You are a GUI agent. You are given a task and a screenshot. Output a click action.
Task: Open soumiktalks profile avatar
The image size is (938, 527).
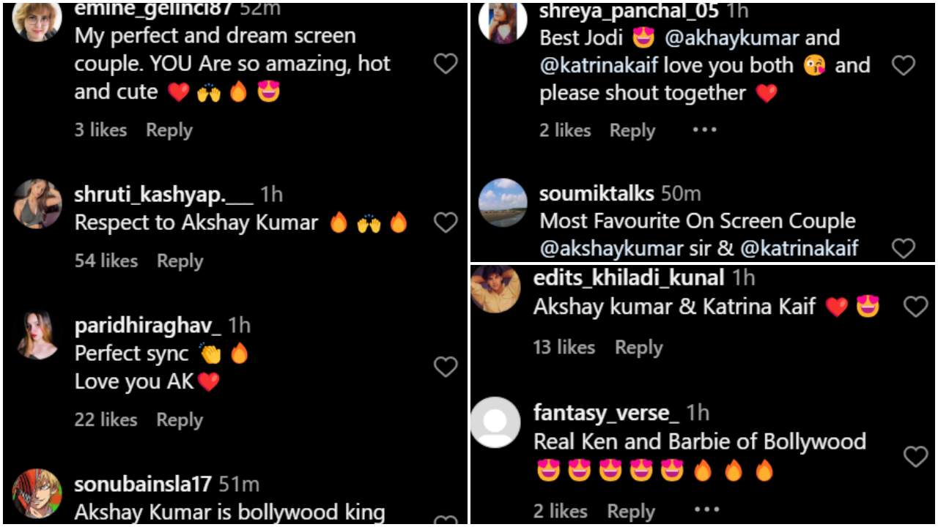[503, 203]
